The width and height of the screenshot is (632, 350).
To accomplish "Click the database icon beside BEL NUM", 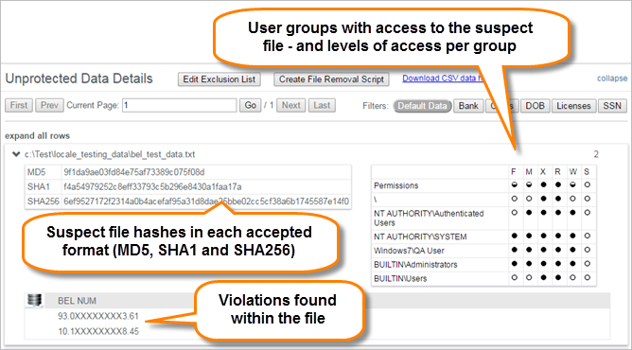I will pyautogui.click(x=35, y=301).
